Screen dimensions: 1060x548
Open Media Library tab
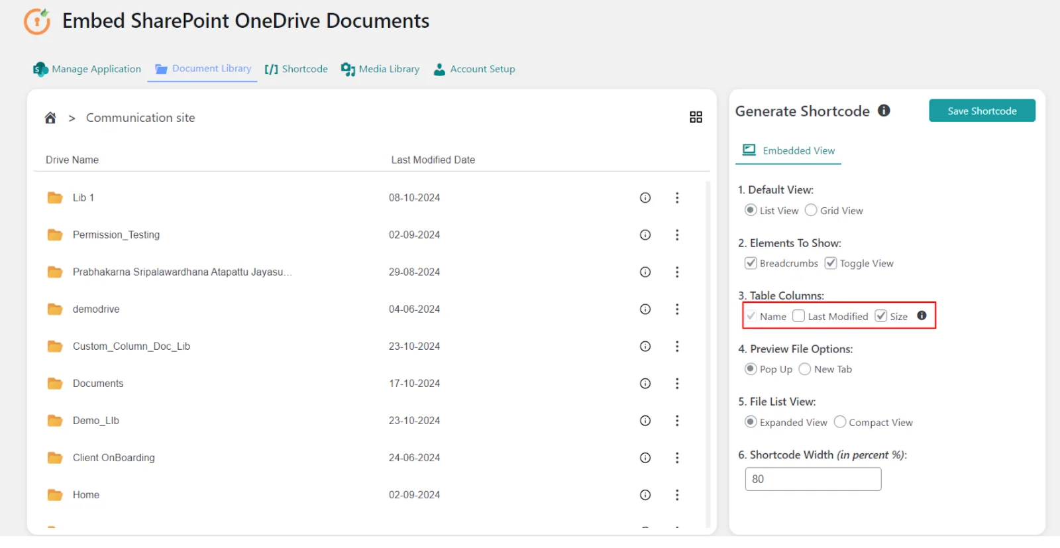pos(380,69)
